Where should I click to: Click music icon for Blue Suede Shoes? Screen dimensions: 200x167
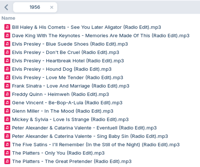7,44
